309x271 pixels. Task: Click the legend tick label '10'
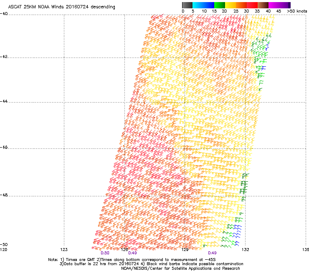[204, 11]
